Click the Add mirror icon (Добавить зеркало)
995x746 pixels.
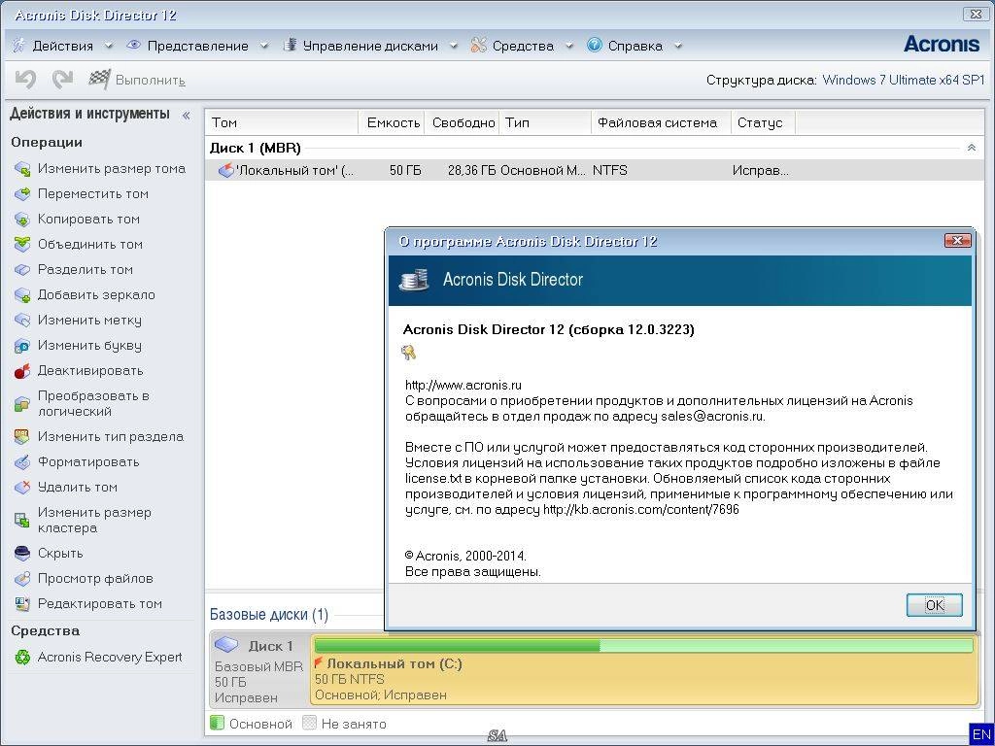pos(22,295)
